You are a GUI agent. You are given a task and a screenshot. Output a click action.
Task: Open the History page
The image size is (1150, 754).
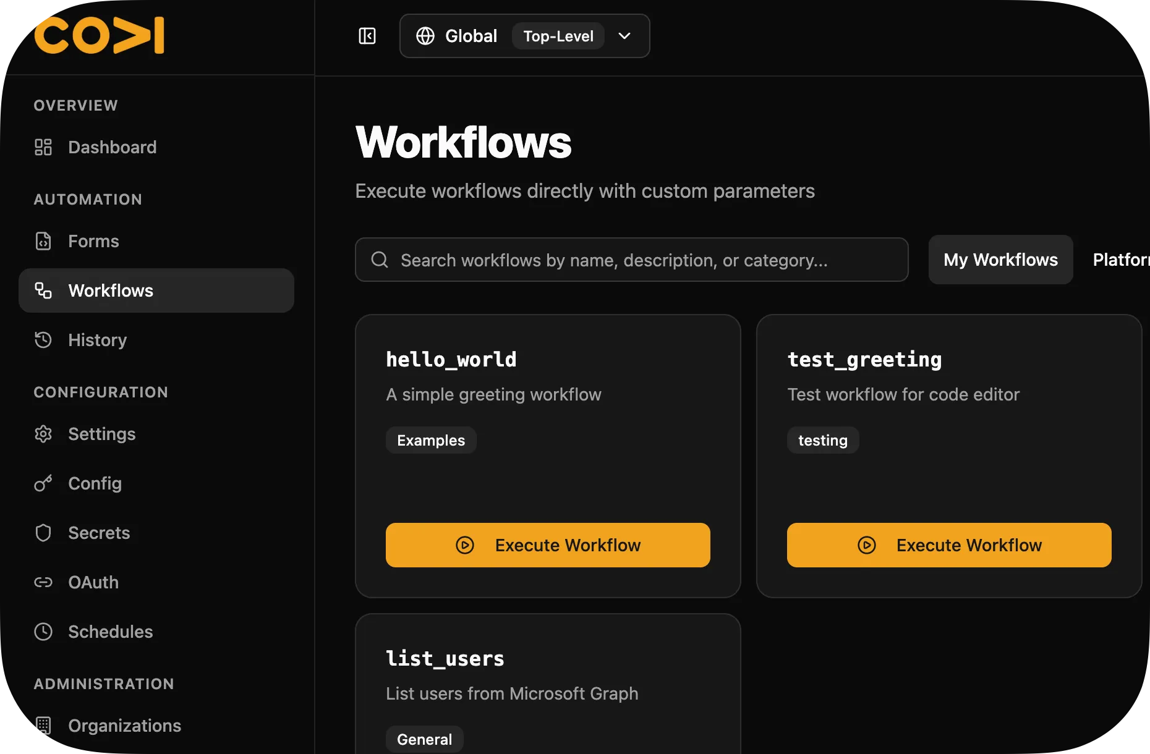click(97, 340)
